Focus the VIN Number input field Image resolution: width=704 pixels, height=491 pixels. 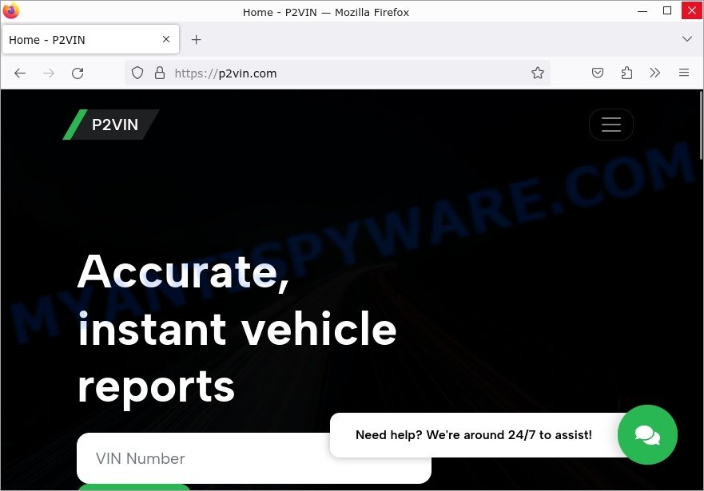(x=254, y=458)
